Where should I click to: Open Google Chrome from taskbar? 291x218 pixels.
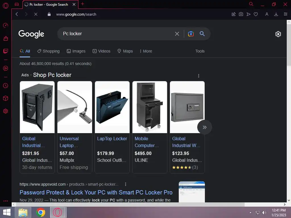[x=41, y=212]
